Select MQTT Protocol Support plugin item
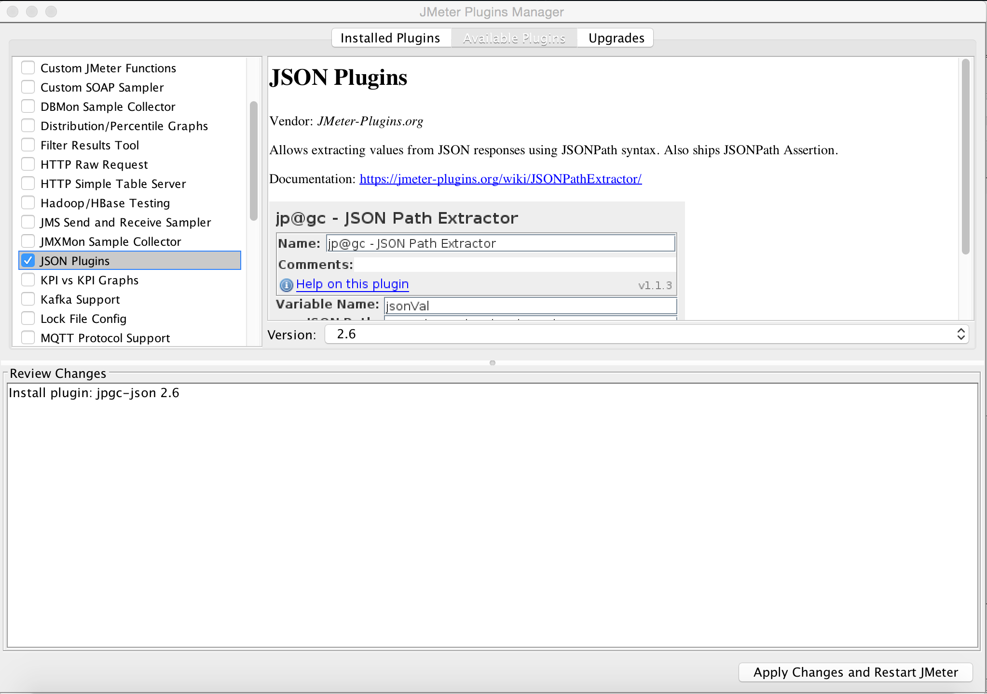Screen dimensions: 987x694 point(106,337)
